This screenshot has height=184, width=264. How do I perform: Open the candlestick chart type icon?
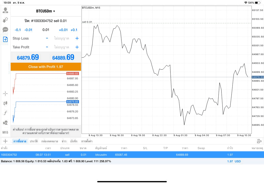point(5,103)
